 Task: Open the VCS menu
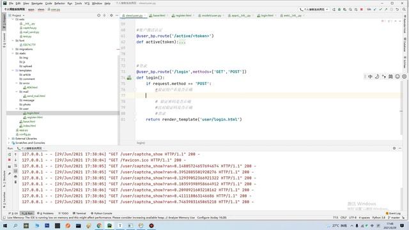(x=87, y=3)
